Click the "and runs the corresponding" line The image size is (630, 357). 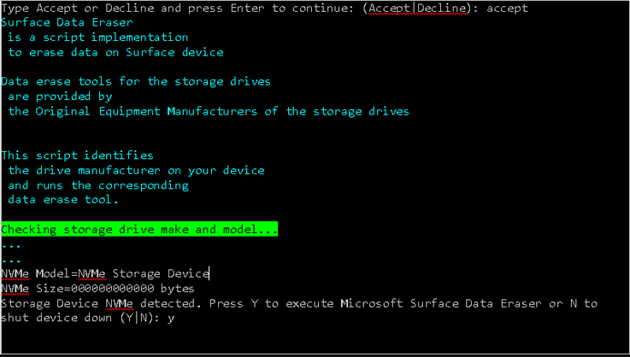pyautogui.click(x=98, y=185)
